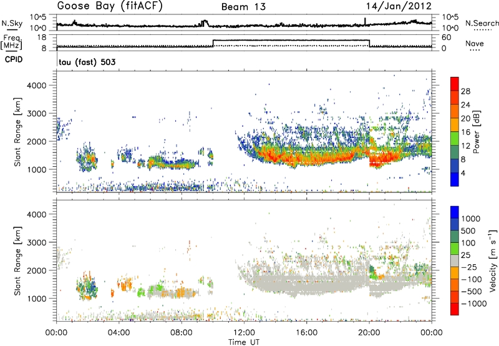Screen dimensions: 499x346
Task: Select the "Time UT" axis title
Action: pyautogui.click(x=244, y=342)
